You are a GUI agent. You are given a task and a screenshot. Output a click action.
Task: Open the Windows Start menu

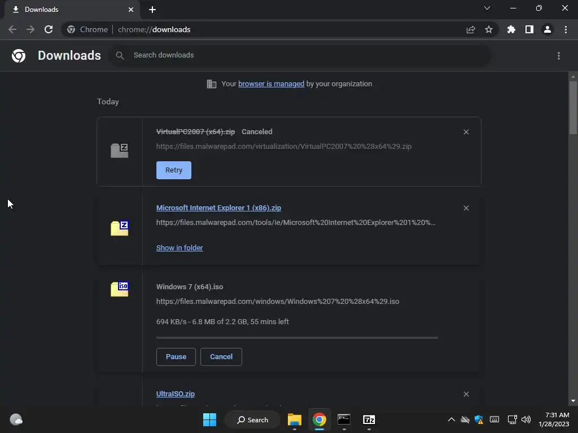pyautogui.click(x=210, y=419)
